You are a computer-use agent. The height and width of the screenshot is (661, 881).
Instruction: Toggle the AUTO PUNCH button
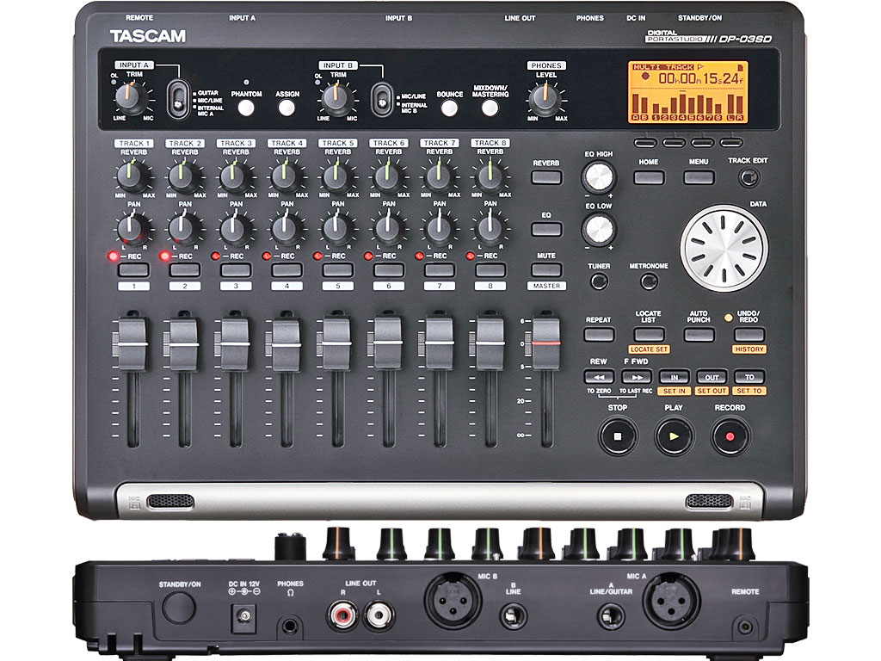click(699, 335)
